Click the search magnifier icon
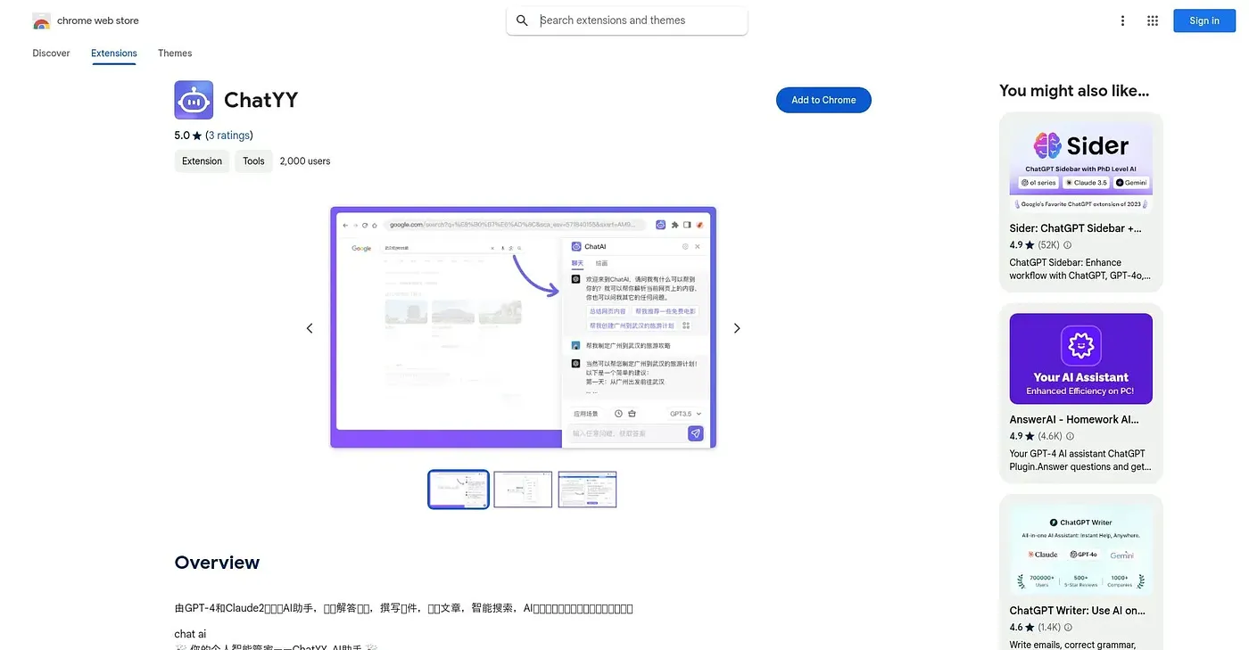This screenshot has width=1249, height=650. tap(523, 21)
